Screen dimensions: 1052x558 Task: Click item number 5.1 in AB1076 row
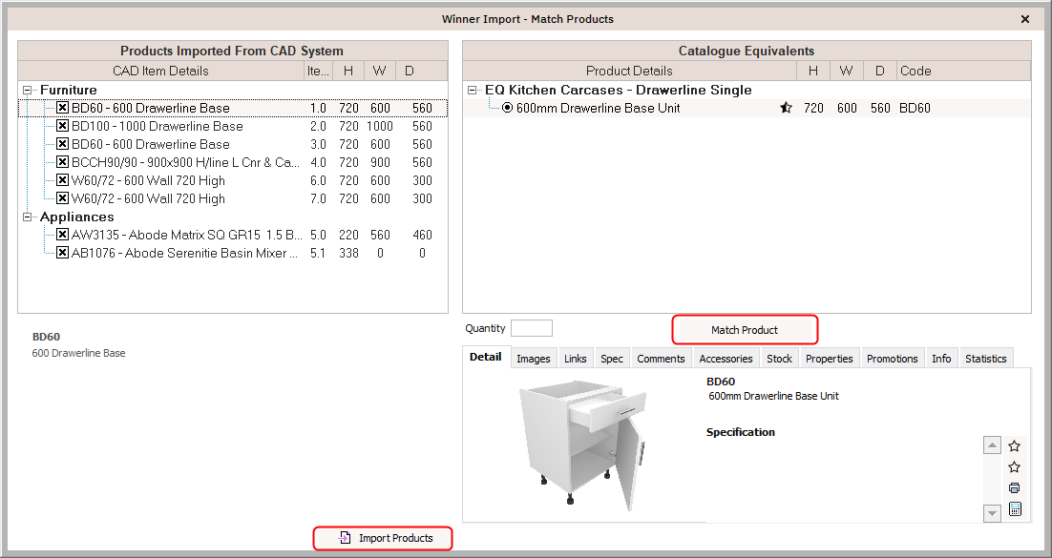pos(317,253)
